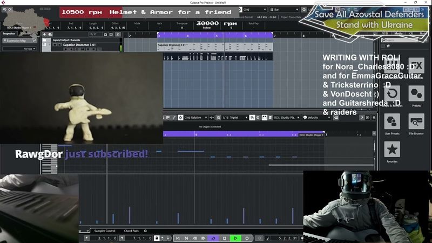Select the Superior Drummer 3 01 track
This screenshot has height=243, width=432.
(81, 45)
